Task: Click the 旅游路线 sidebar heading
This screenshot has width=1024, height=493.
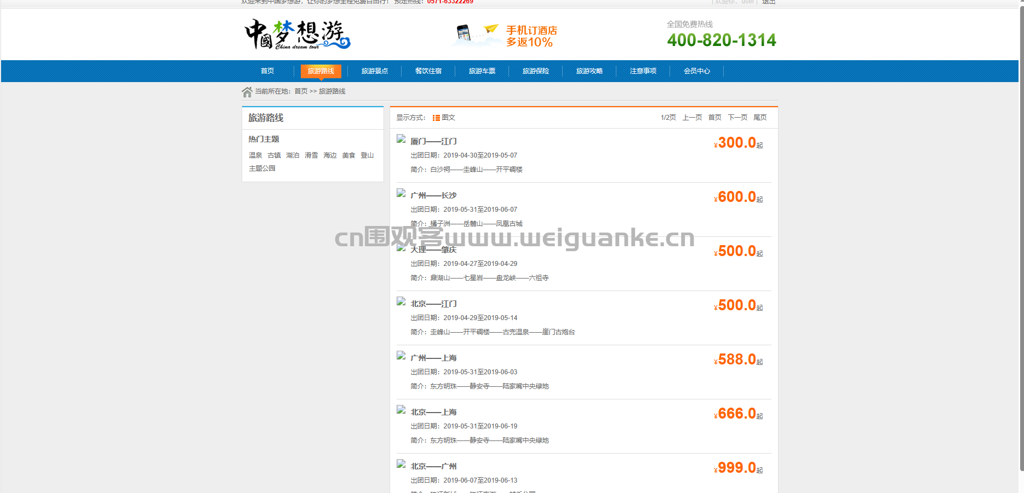Action: point(266,118)
